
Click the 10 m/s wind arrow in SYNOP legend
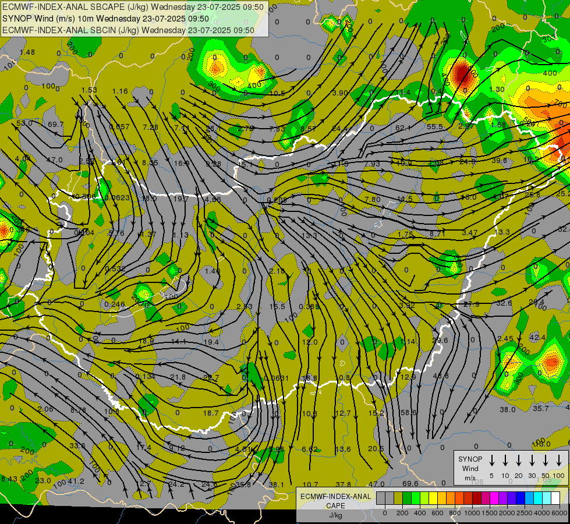(x=505, y=461)
